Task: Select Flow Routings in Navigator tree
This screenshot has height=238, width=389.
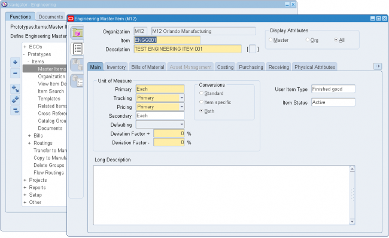Action: point(48,173)
